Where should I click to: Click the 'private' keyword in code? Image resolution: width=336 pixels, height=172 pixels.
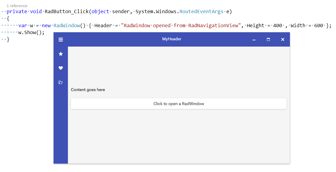(17, 12)
